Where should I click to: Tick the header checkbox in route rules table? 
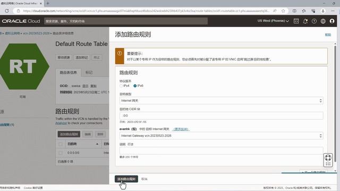click(61, 144)
